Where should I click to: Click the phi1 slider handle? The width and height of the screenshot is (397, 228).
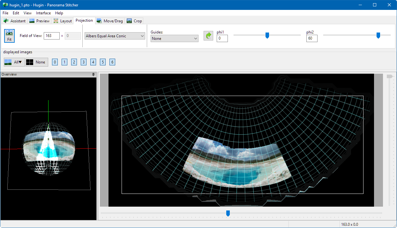click(x=267, y=35)
